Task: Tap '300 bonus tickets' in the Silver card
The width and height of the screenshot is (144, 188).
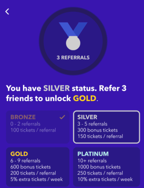Action: (97, 130)
